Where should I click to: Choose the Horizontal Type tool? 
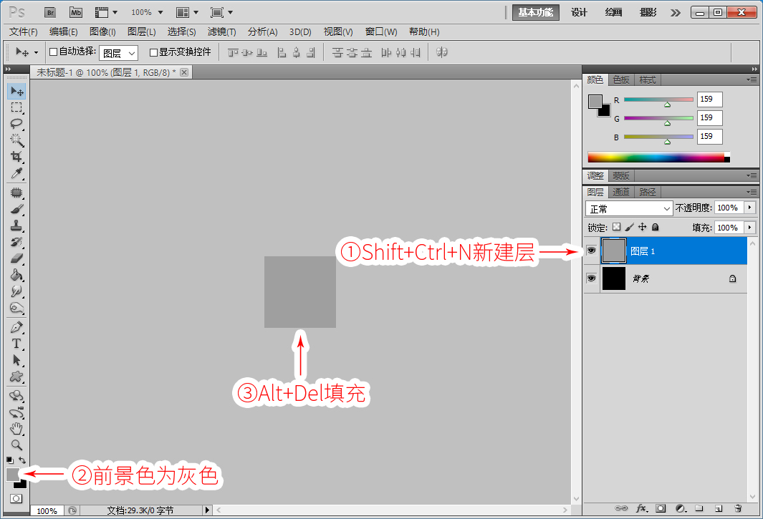16,344
